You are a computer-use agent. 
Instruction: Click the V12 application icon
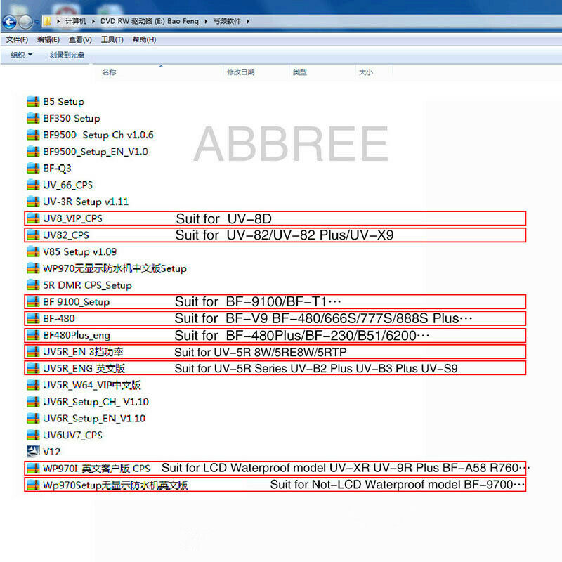tap(33, 452)
